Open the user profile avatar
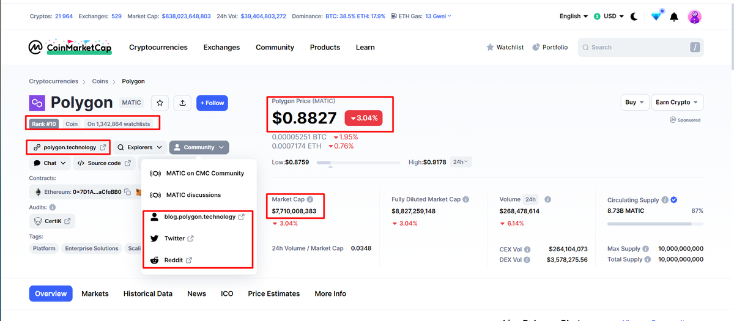The image size is (734, 321). coord(694,17)
